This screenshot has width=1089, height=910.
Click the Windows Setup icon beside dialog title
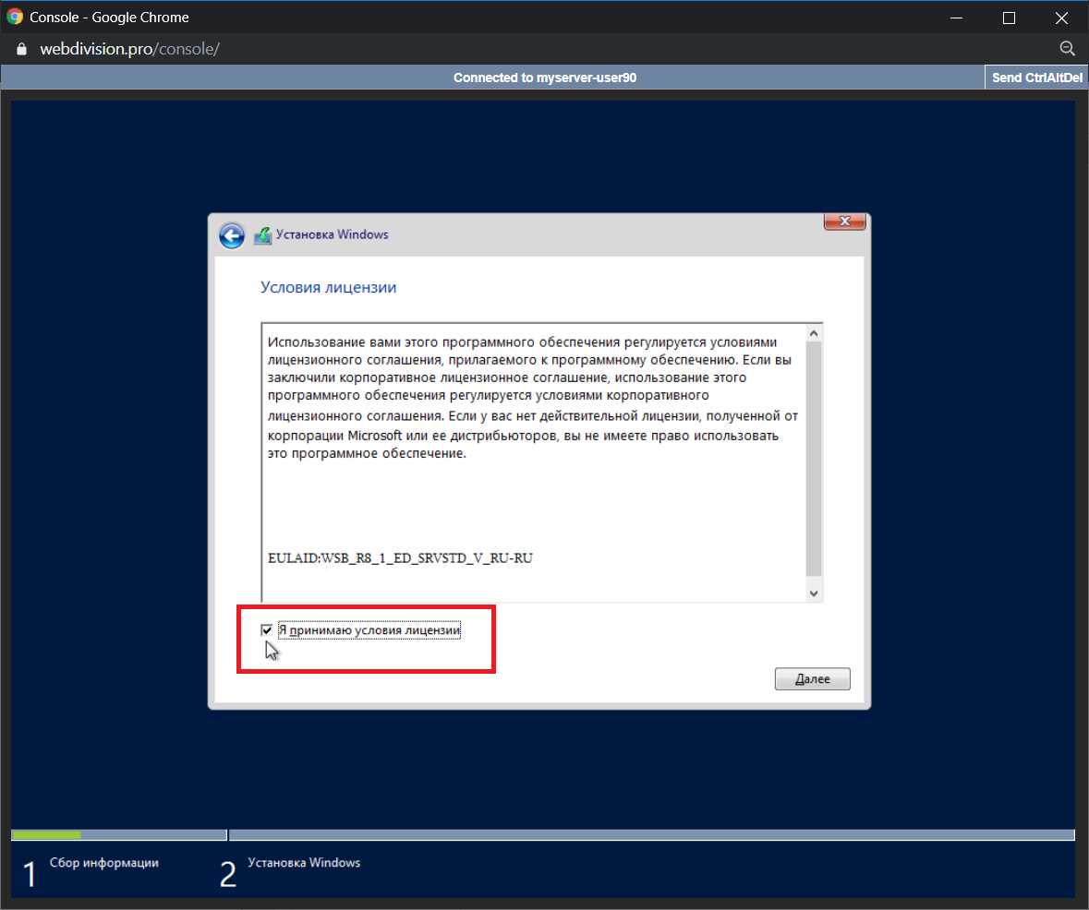(262, 235)
